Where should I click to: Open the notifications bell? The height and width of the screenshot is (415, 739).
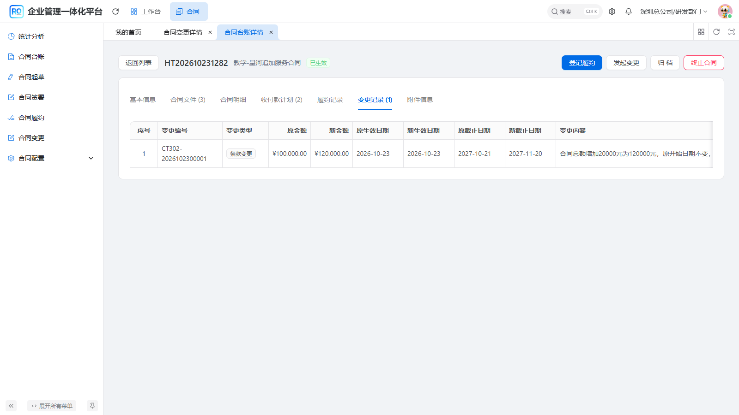pyautogui.click(x=629, y=12)
